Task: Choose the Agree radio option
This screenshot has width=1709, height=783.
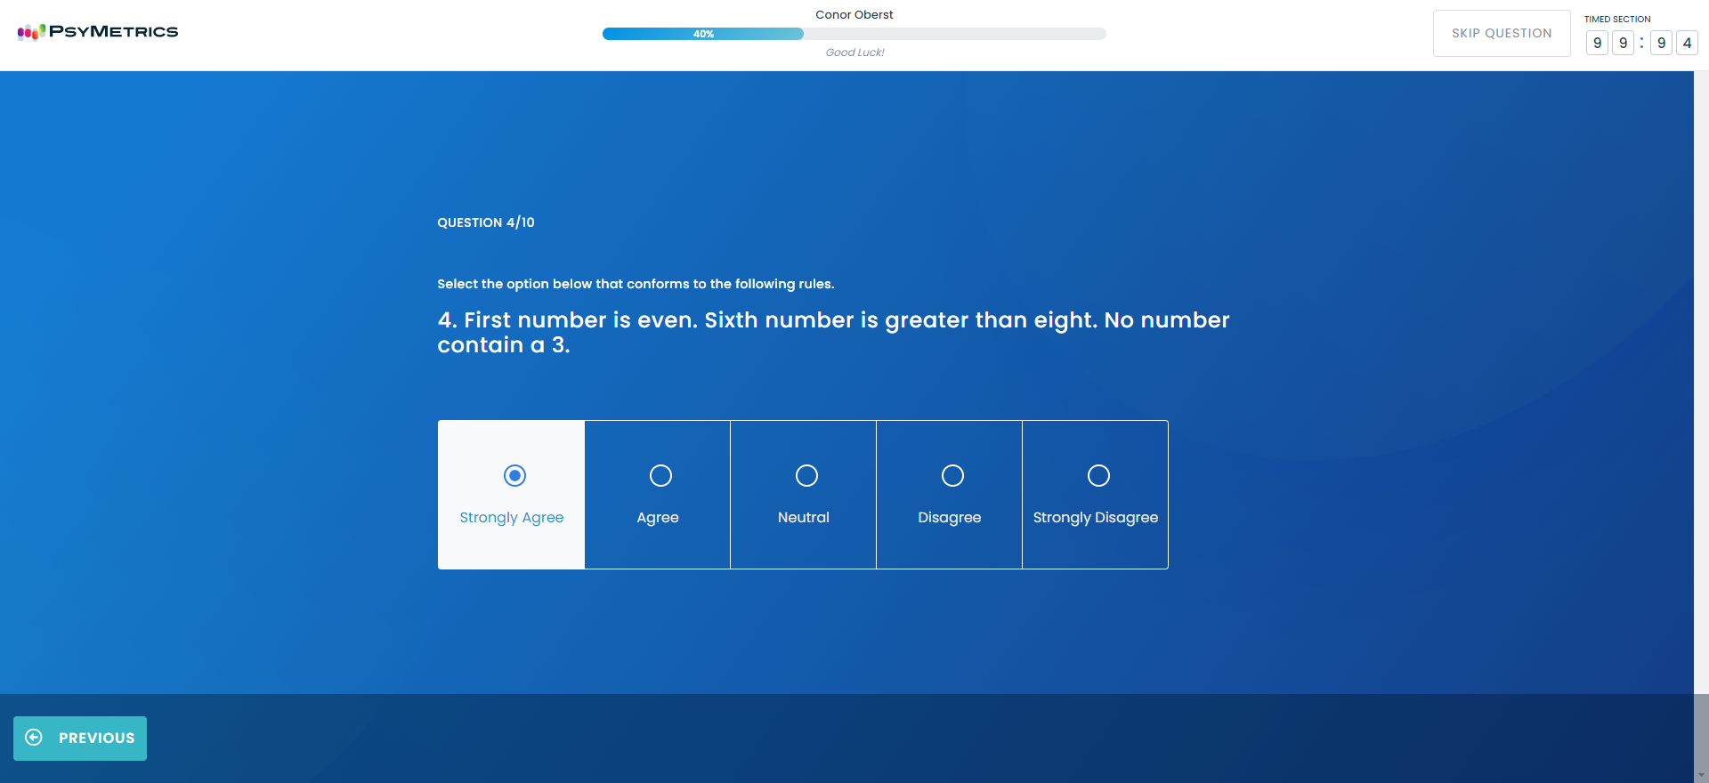Action: coord(660,476)
